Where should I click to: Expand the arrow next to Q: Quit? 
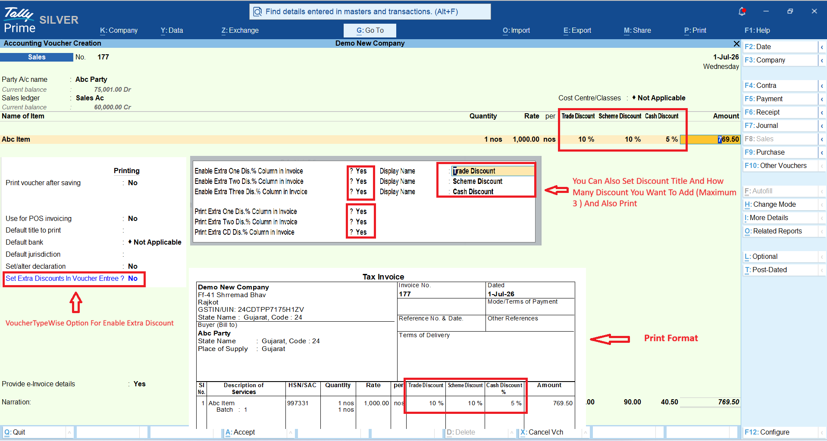pyautogui.click(x=69, y=432)
